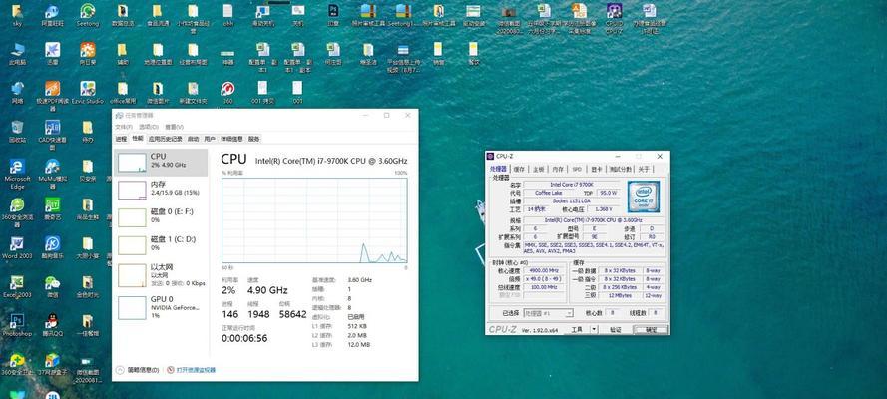Open 腾讯QQ penguin desktop icon
887x399 pixels.
(52, 325)
